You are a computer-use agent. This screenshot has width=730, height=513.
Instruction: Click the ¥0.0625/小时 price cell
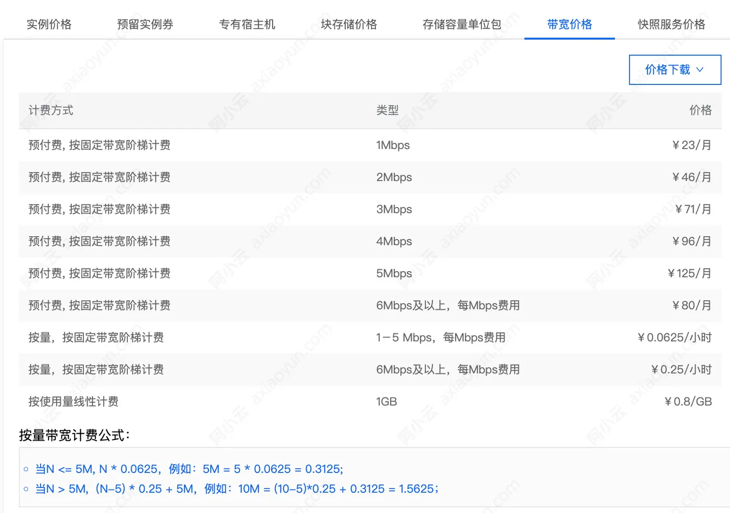coord(674,338)
